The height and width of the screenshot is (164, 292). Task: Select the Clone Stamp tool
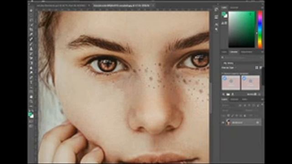click(x=31, y=49)
